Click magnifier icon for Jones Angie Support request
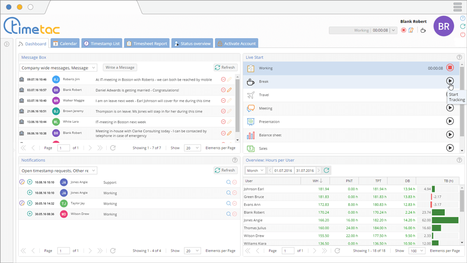Image resolution: width=467 pixels, height=263 pixels. [228, 182]
